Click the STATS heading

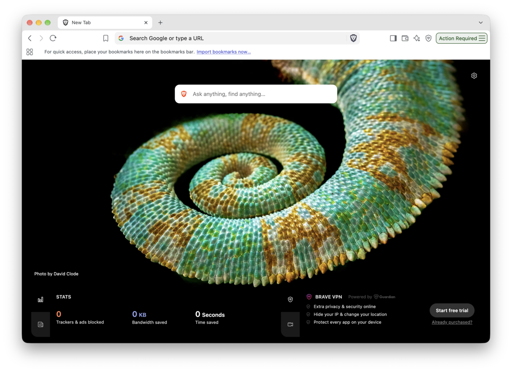tap(64, 297)
